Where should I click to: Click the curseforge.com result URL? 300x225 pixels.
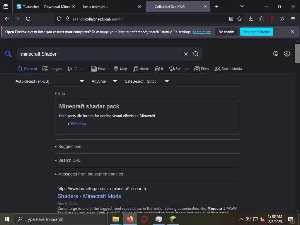tap(102, 189)
